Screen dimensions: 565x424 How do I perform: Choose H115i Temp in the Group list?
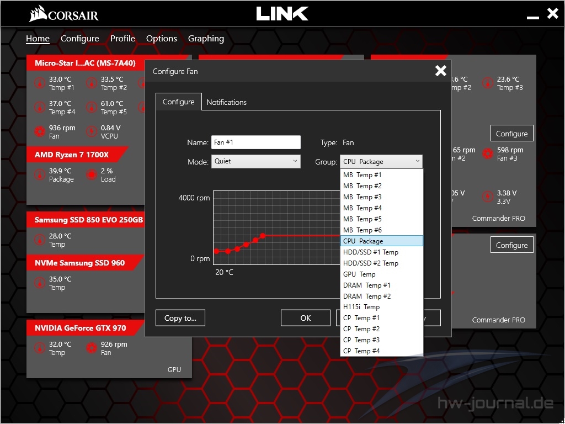[x=361, y=307]
